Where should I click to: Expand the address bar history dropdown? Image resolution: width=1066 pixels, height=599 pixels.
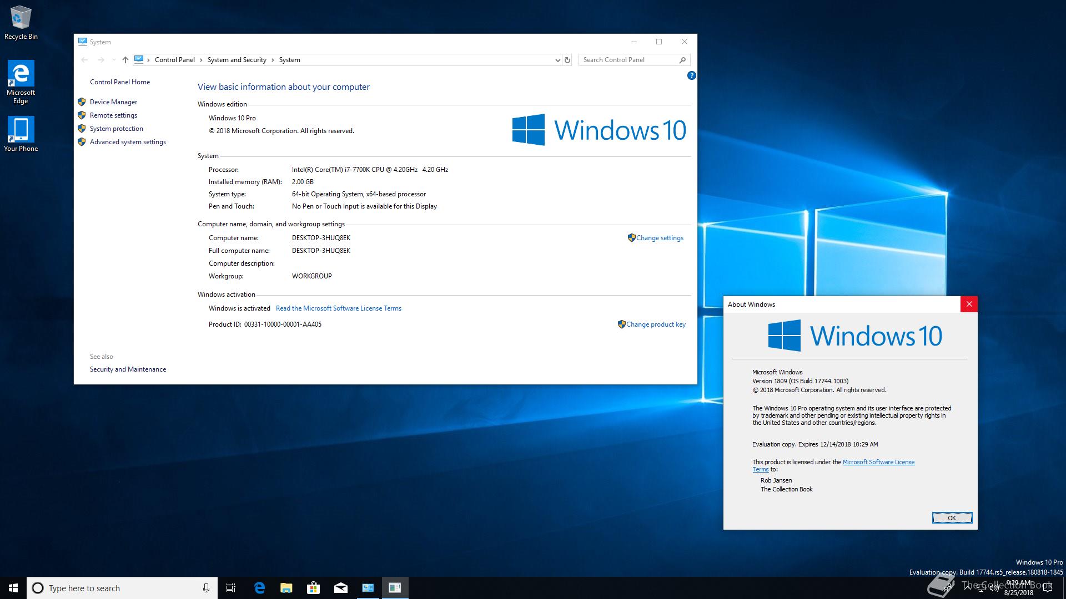pos(557,60)
